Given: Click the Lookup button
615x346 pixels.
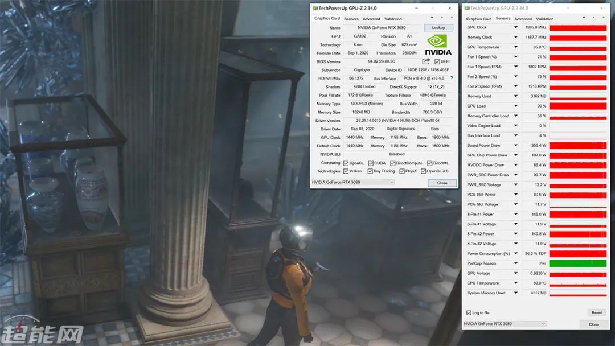Looking at the screenshot, I should pyautogui.click(x=438, y=27).
